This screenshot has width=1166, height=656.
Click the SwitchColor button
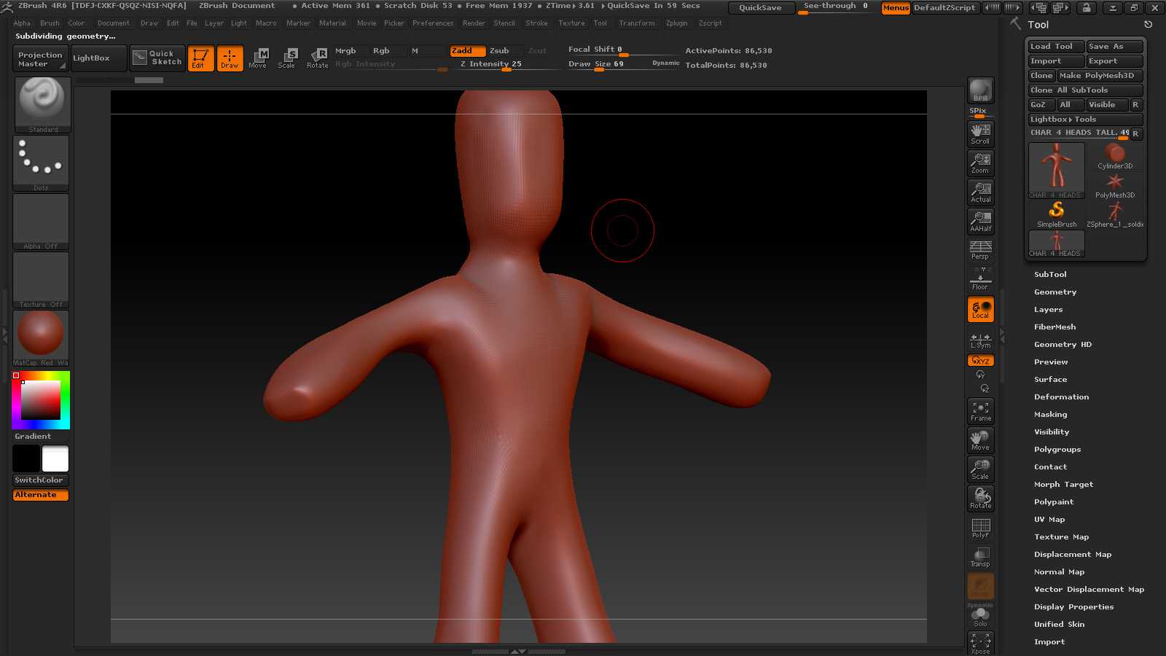[x=41, y=480]
